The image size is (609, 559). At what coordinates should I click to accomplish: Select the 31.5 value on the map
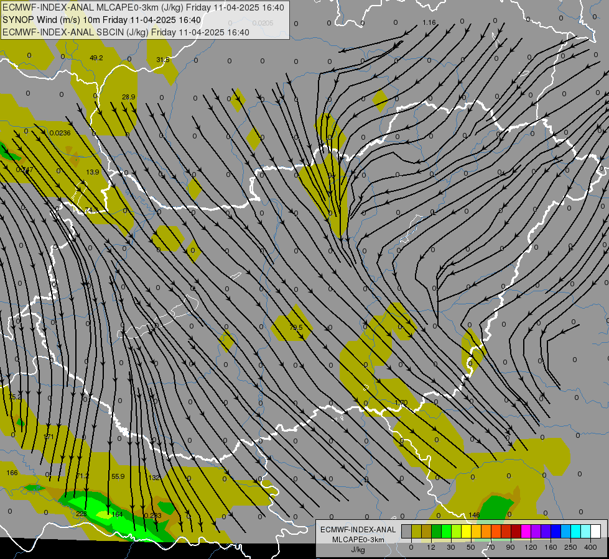click(x=163, y=60)
